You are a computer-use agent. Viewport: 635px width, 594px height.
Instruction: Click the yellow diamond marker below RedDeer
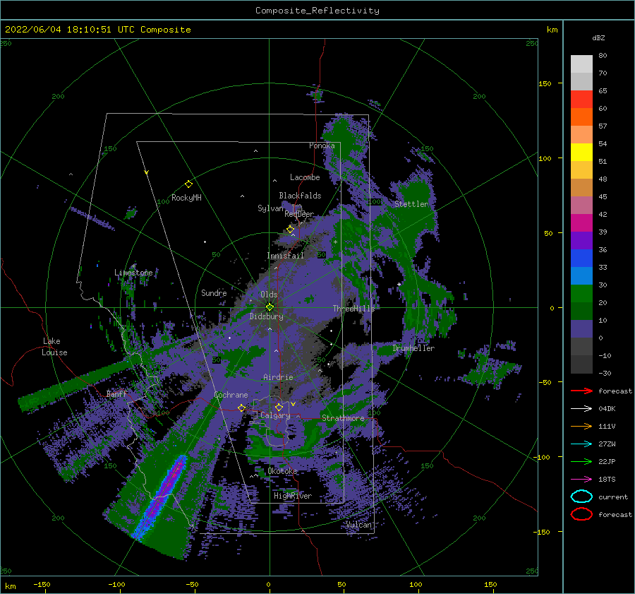coord(290,230)
